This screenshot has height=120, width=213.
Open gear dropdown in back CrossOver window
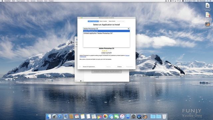(81, 81)
